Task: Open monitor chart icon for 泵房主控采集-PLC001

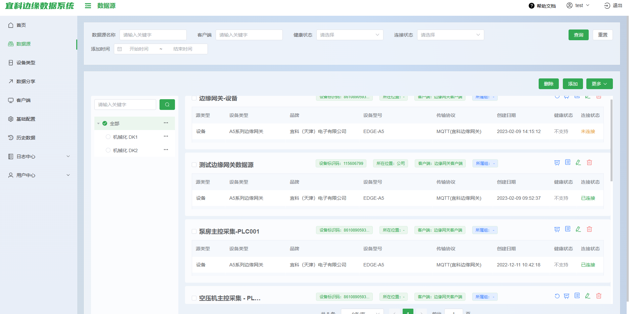Action: click(x=557, y=230)
